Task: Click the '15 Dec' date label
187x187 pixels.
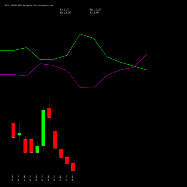Action: 30,178
